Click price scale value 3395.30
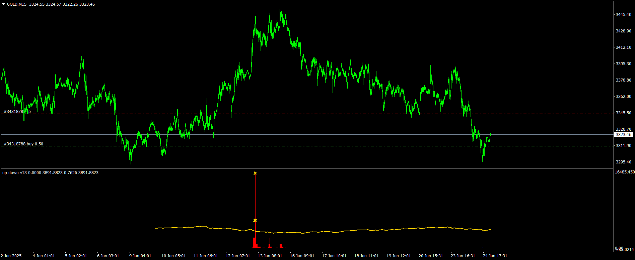Screen dimensions: 635x260 (x=624, y=64)
